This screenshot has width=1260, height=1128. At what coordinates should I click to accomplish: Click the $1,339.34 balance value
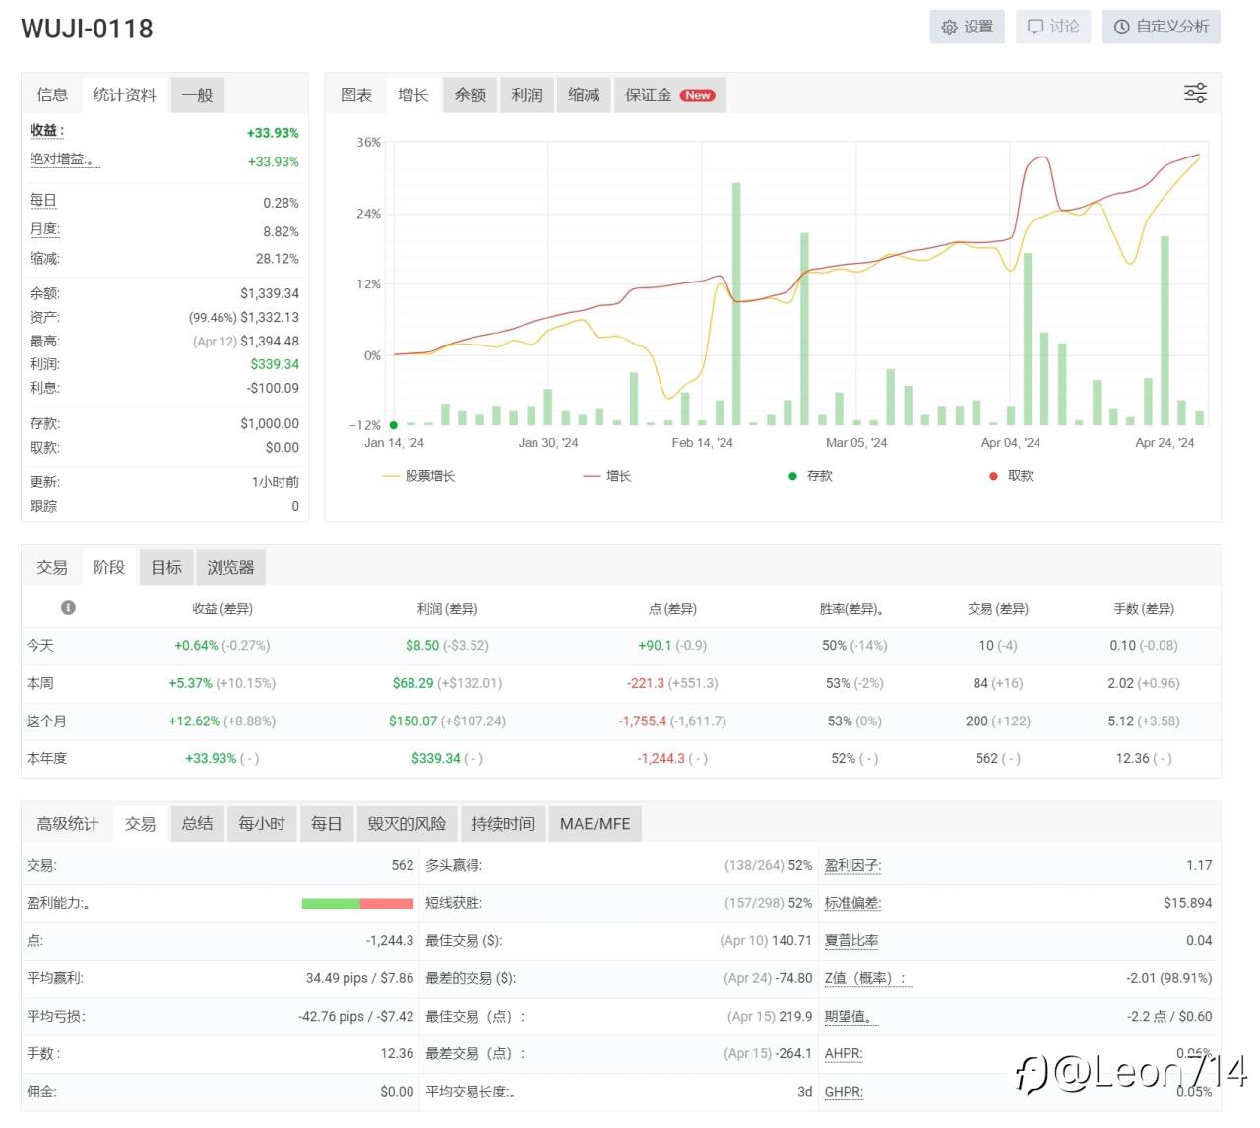270,293
